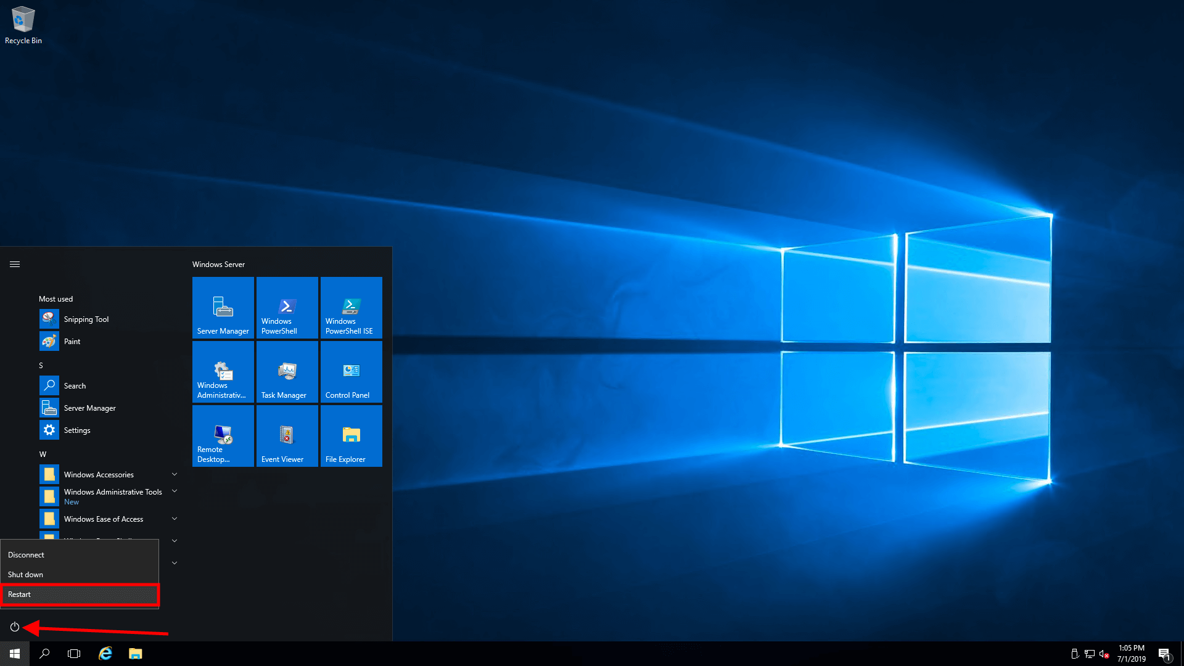Click the W letter group header
The width and height of the screenshot is (1184, 666).
pos(43,454)
